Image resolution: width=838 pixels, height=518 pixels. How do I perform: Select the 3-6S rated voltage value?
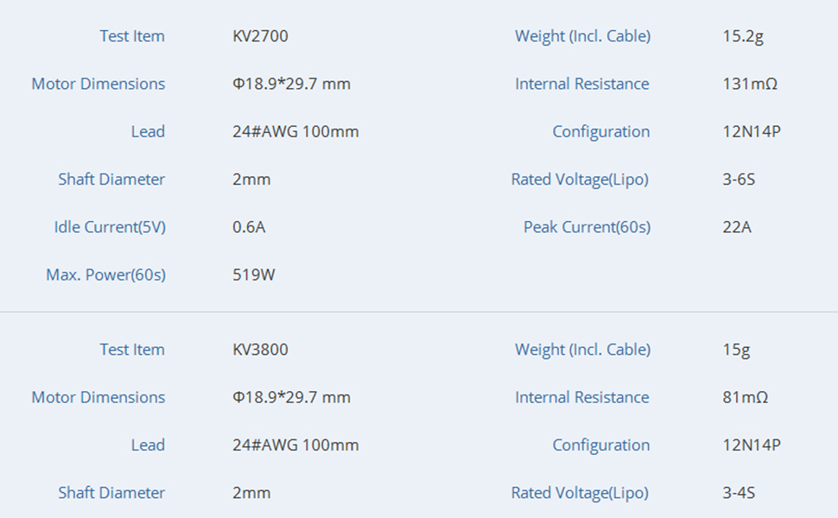(x=740, y=180)
